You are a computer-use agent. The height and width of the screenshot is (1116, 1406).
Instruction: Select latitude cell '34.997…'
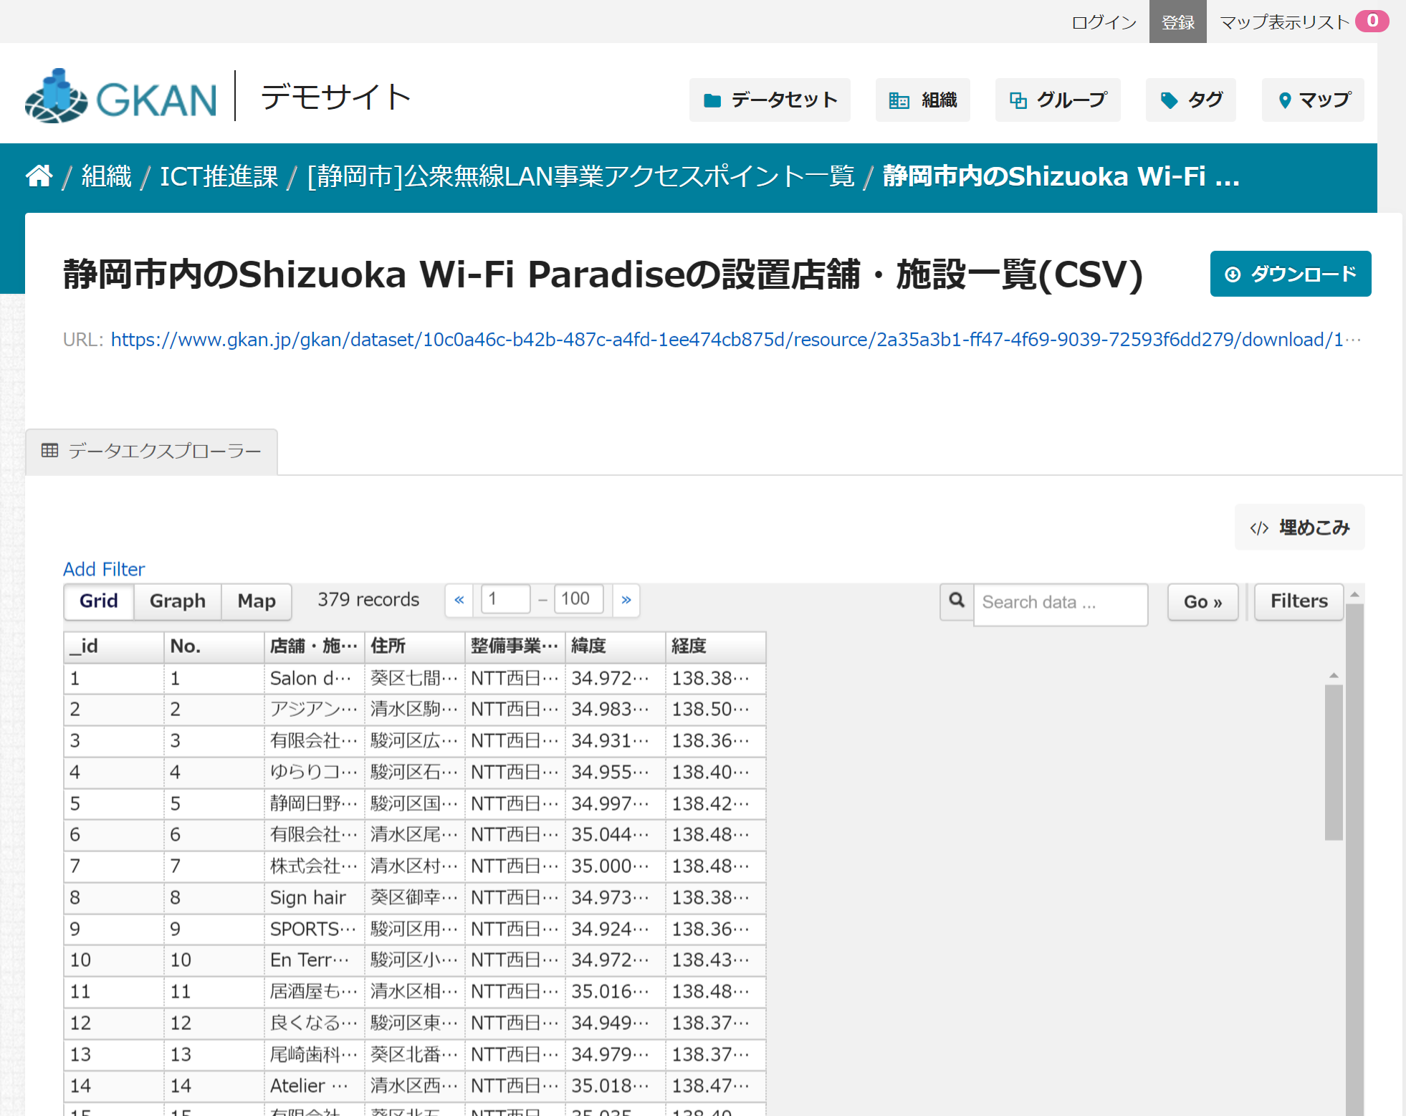pyautogui.click(x=616, y=803)
